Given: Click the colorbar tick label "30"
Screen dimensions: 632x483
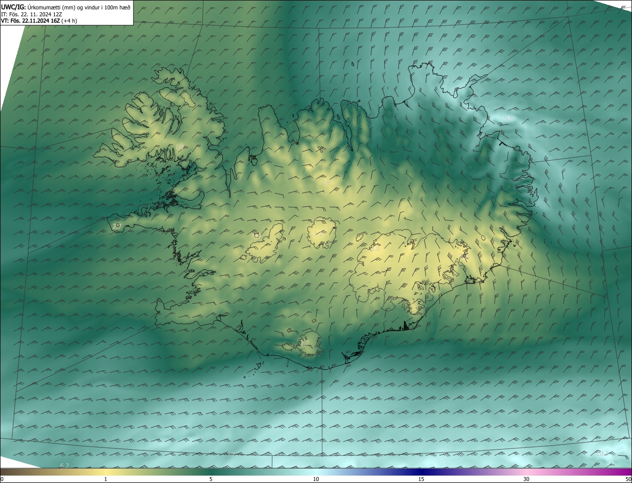Looking at the screenshot, I should (526, 479).
